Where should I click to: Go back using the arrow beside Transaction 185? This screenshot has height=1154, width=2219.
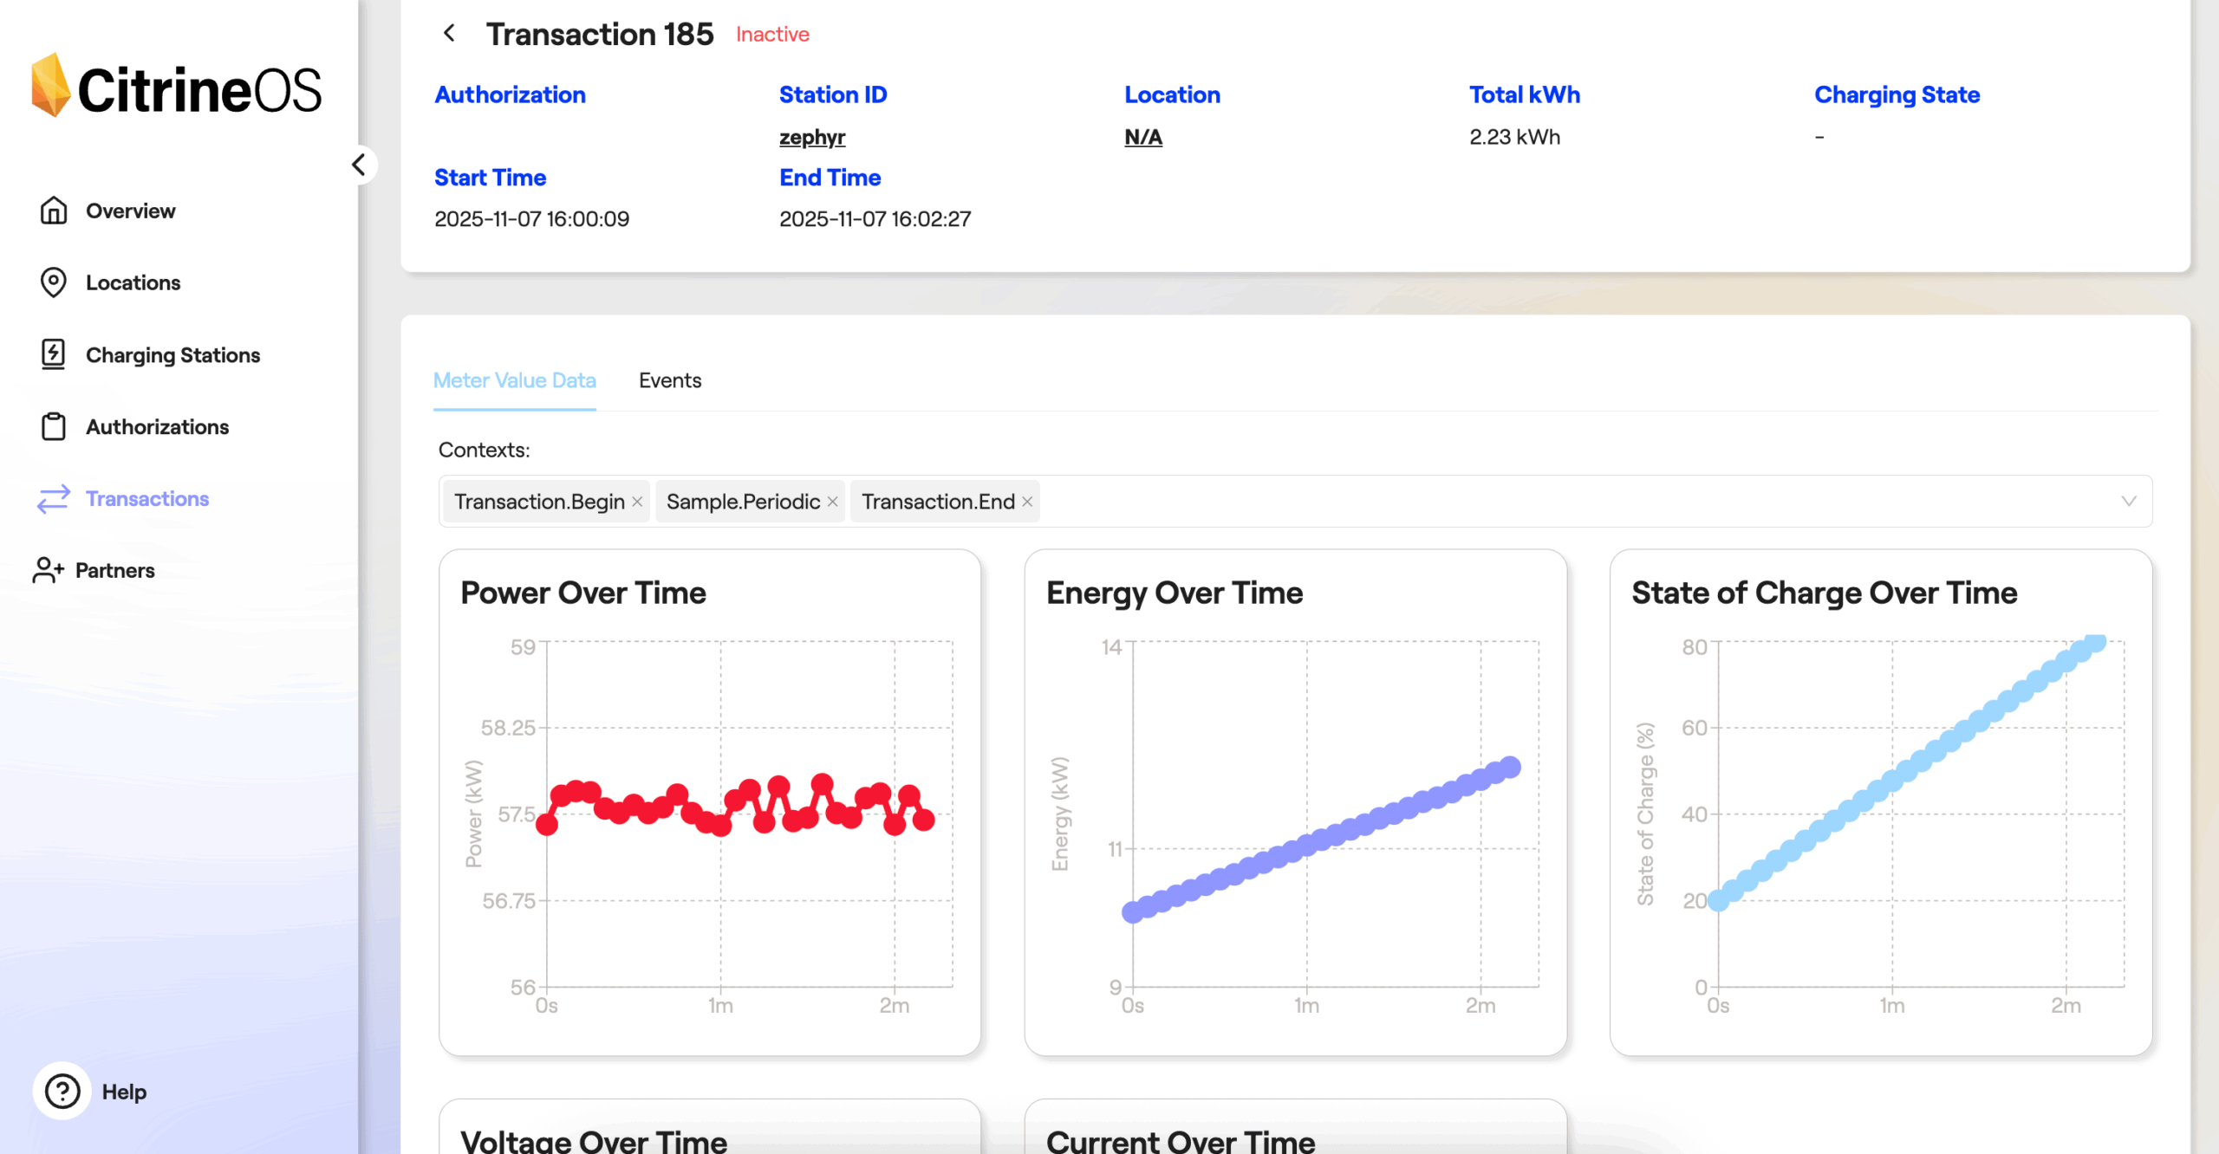pyautogui.click(x=449, y=34)
